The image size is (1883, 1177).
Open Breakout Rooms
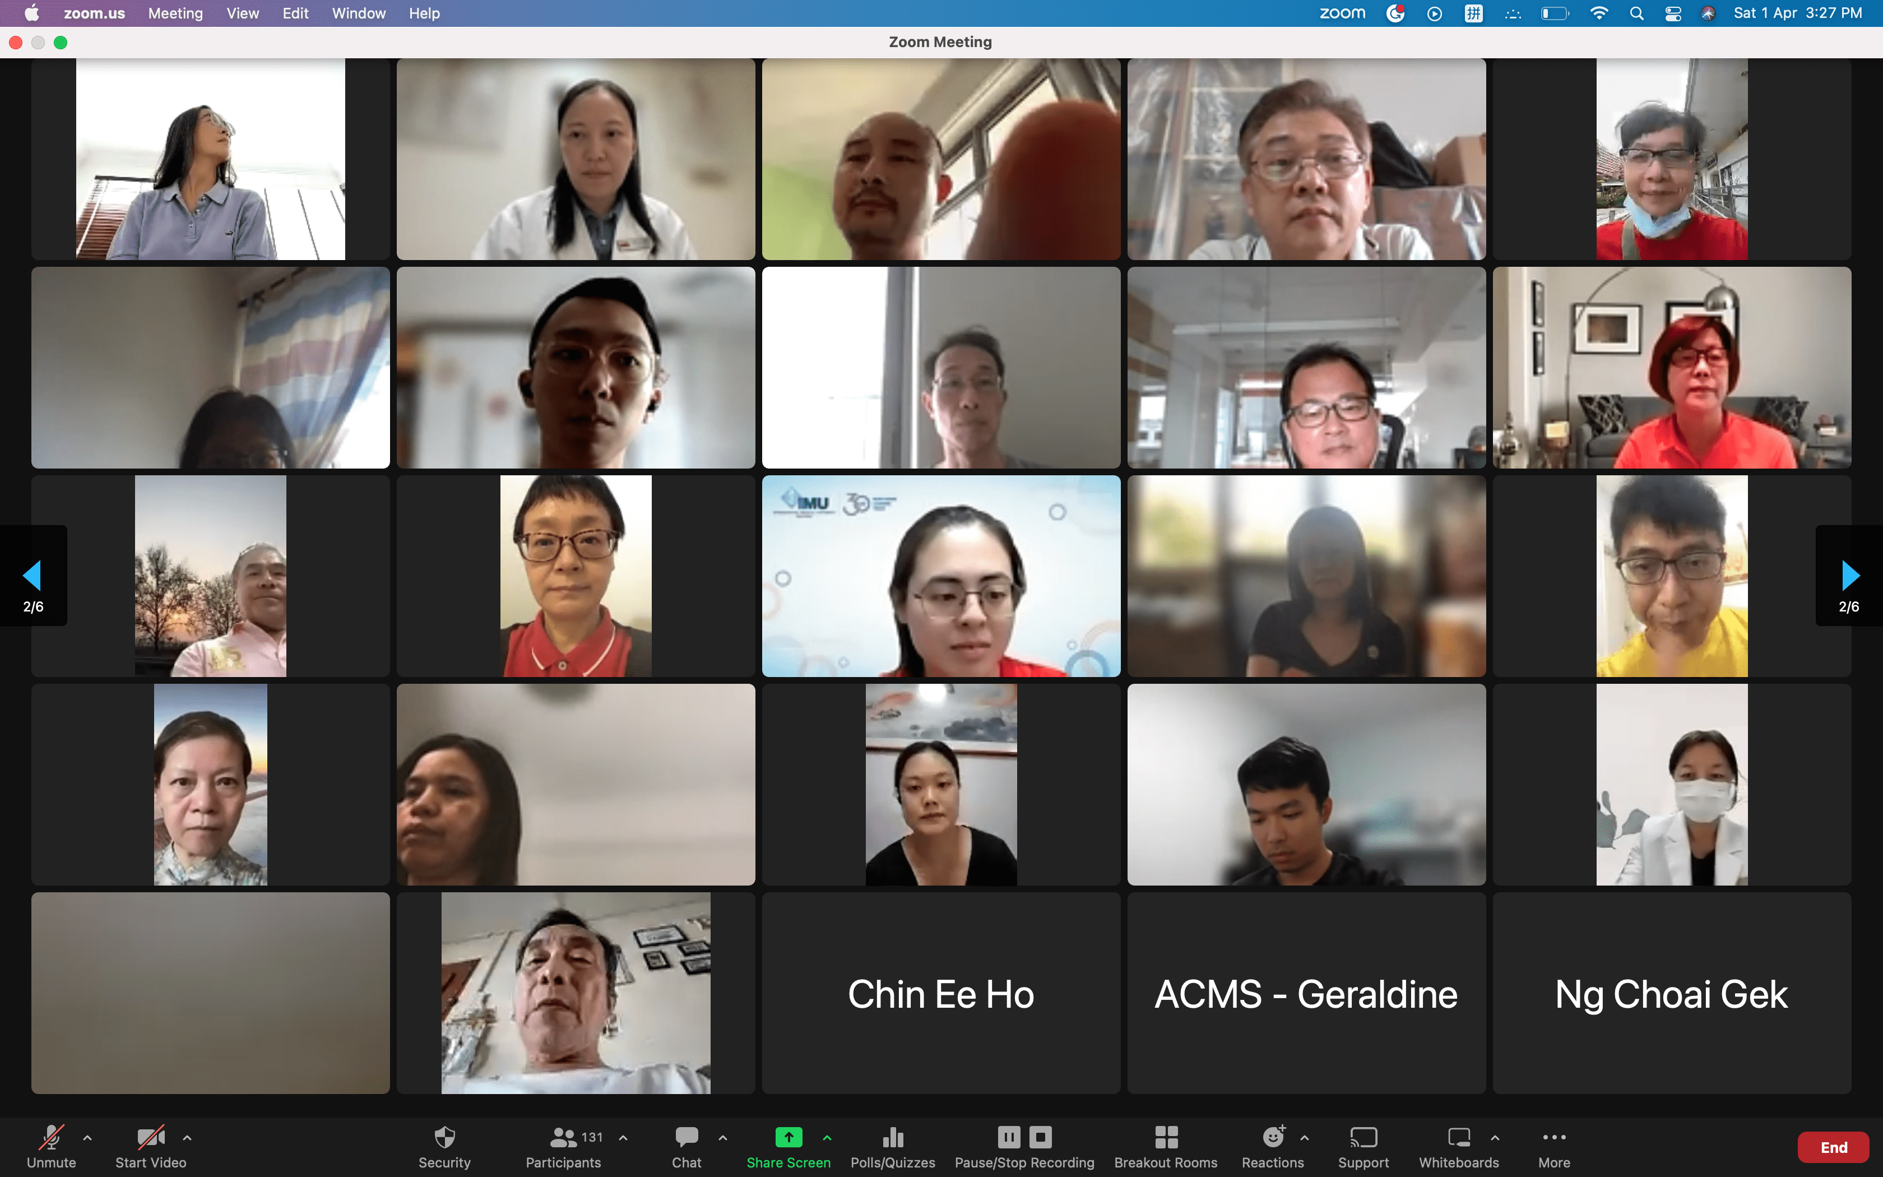[x=1166, y=1138]
